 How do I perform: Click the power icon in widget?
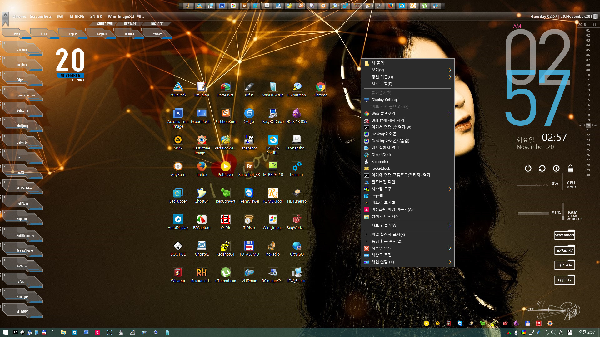click(x=528, y=168)
